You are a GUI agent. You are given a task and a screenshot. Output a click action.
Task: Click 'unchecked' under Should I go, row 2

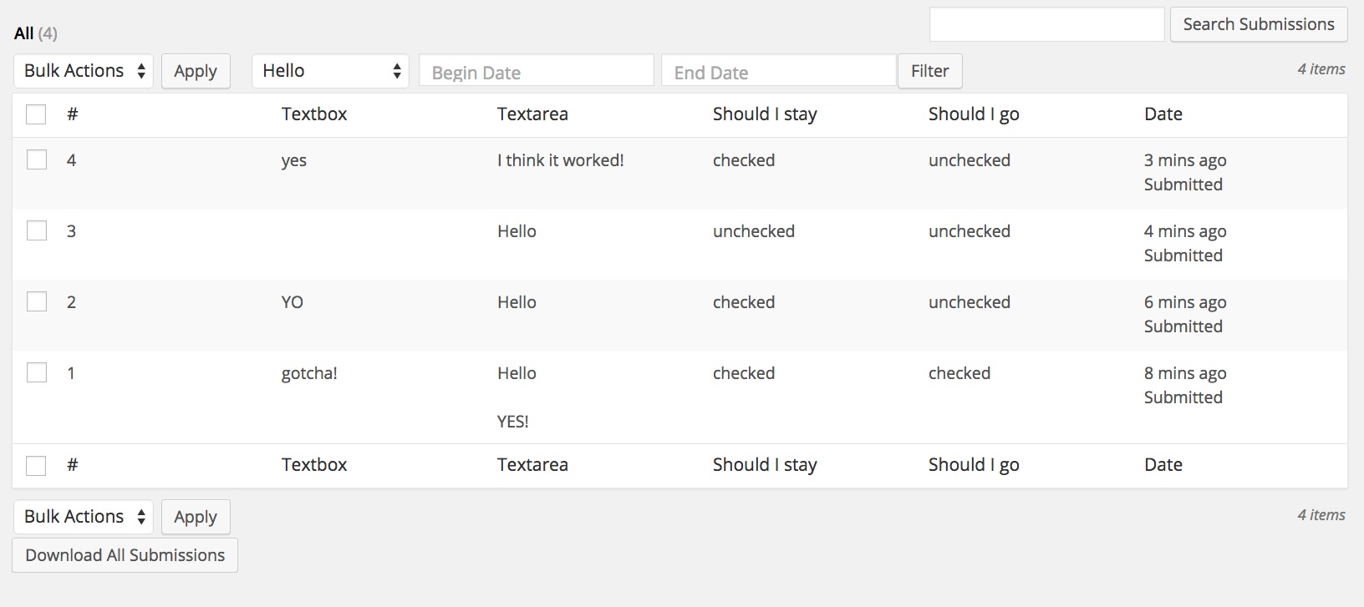coord(970,302)
